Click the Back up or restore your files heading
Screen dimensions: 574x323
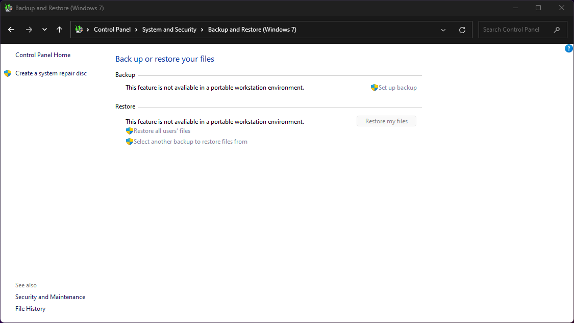165,59
